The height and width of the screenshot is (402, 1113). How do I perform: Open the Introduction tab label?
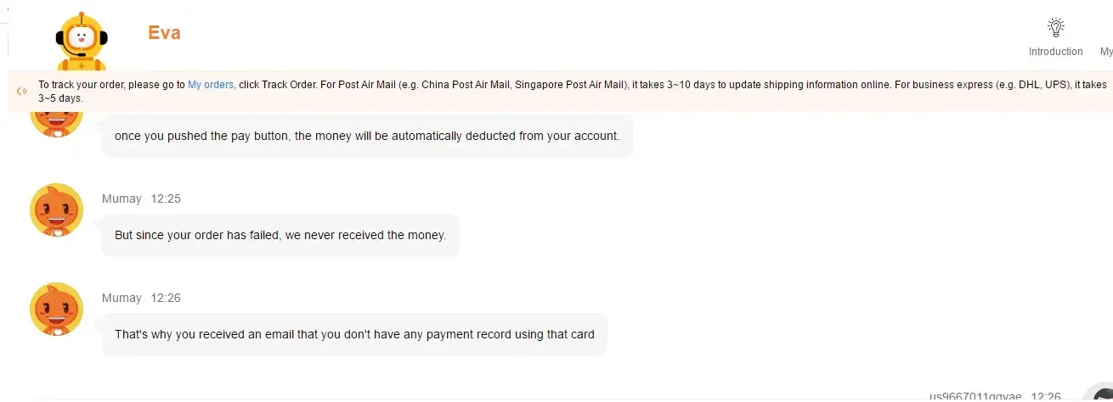[1055, 52]
